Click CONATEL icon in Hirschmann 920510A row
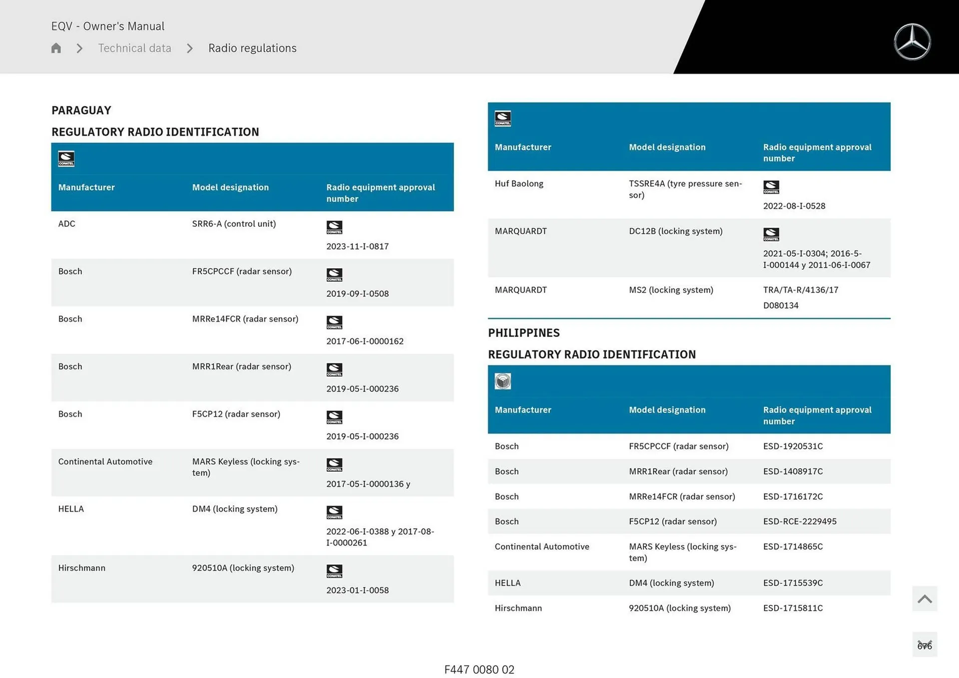Screen dimensions: 959x678 [334, 571]
